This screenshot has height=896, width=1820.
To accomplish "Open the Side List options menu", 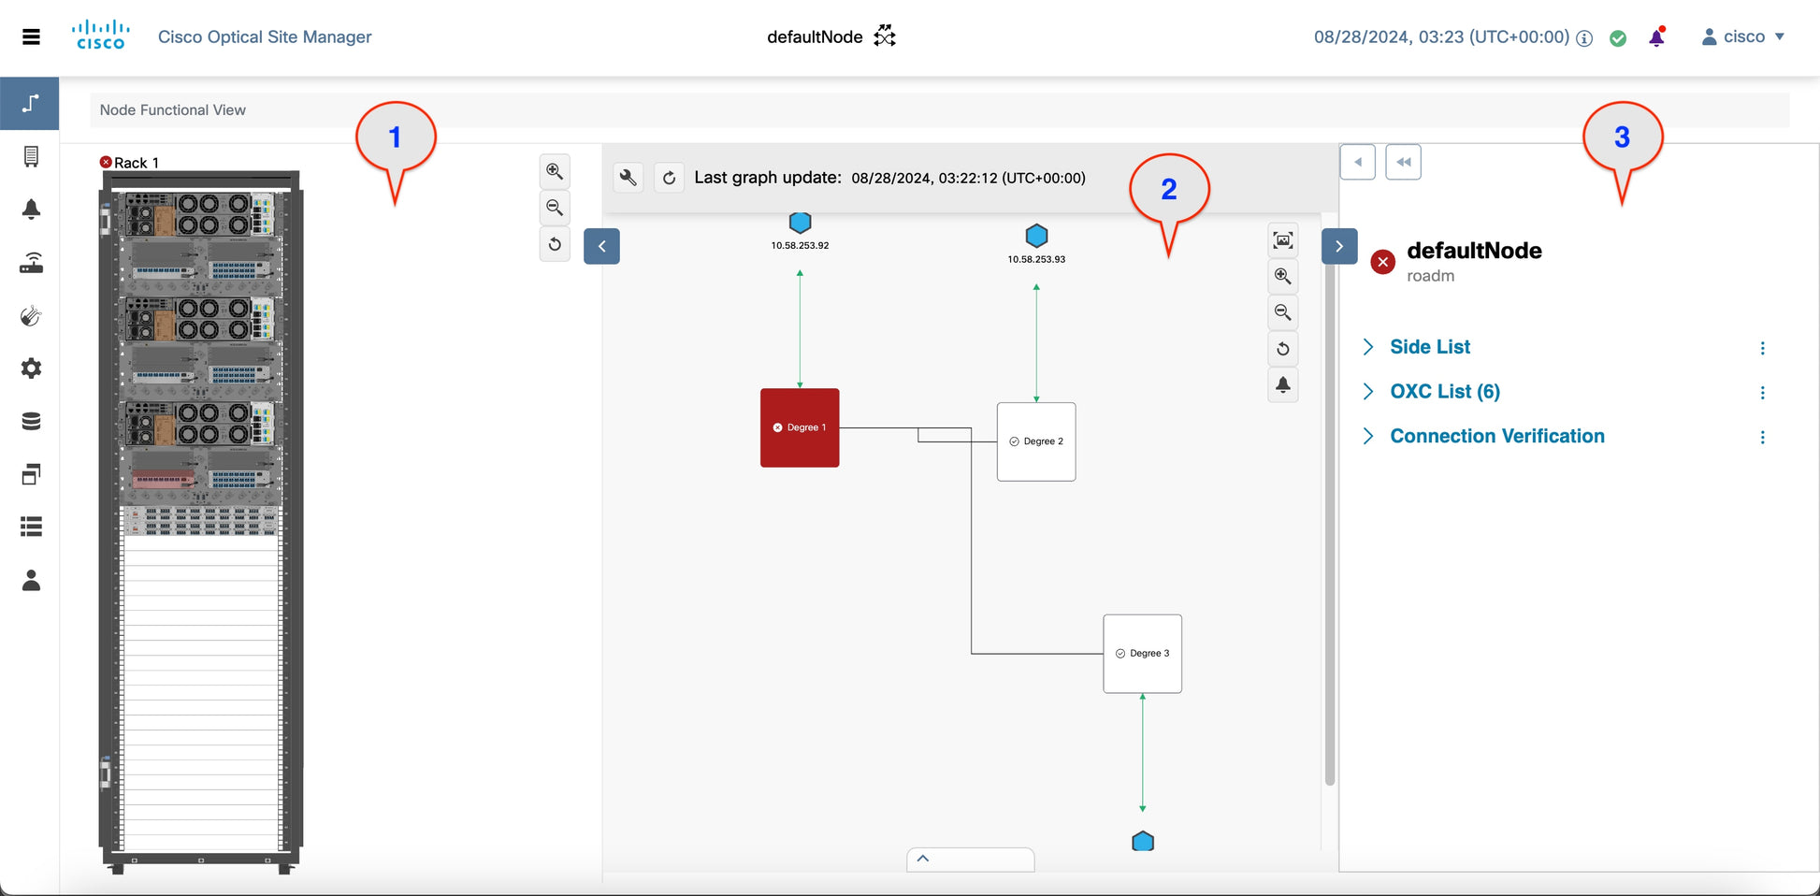I will (x=1762, y=348).
